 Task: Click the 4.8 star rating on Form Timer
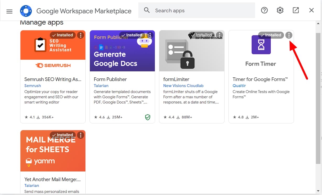(x=238, y=117)
